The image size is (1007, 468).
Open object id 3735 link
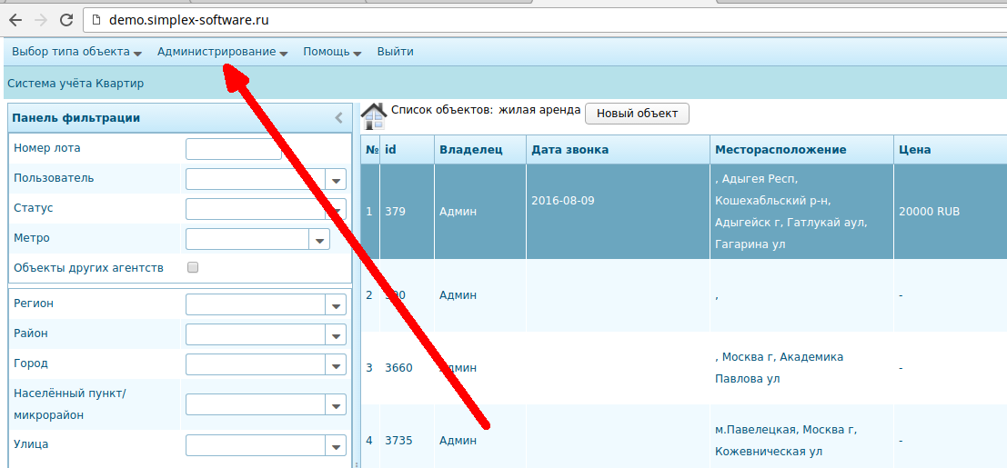point(398,441)
